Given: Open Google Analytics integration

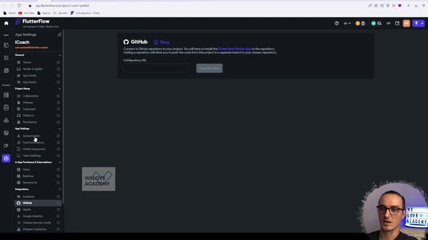Looking at the screenshot, I should (38, 216).
